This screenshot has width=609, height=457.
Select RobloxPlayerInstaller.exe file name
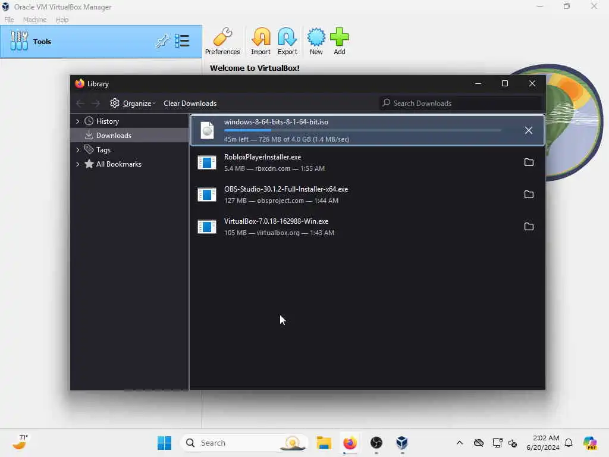(262, 157)
